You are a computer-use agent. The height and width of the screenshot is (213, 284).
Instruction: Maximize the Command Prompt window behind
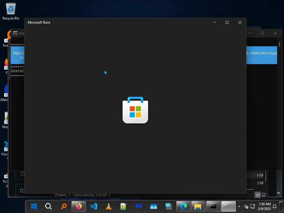tap(263, 33)
